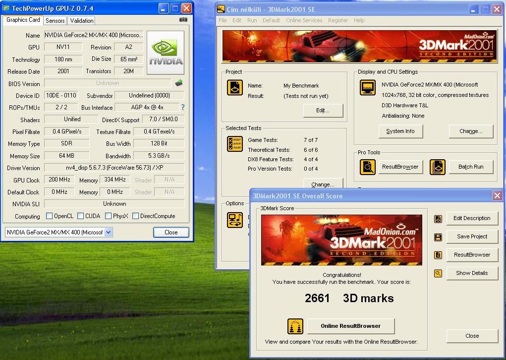Screen dimensions: 506x360
Task: Click the 3DMark2001 banner in score dialog
Action: click(x=341, y=240)
